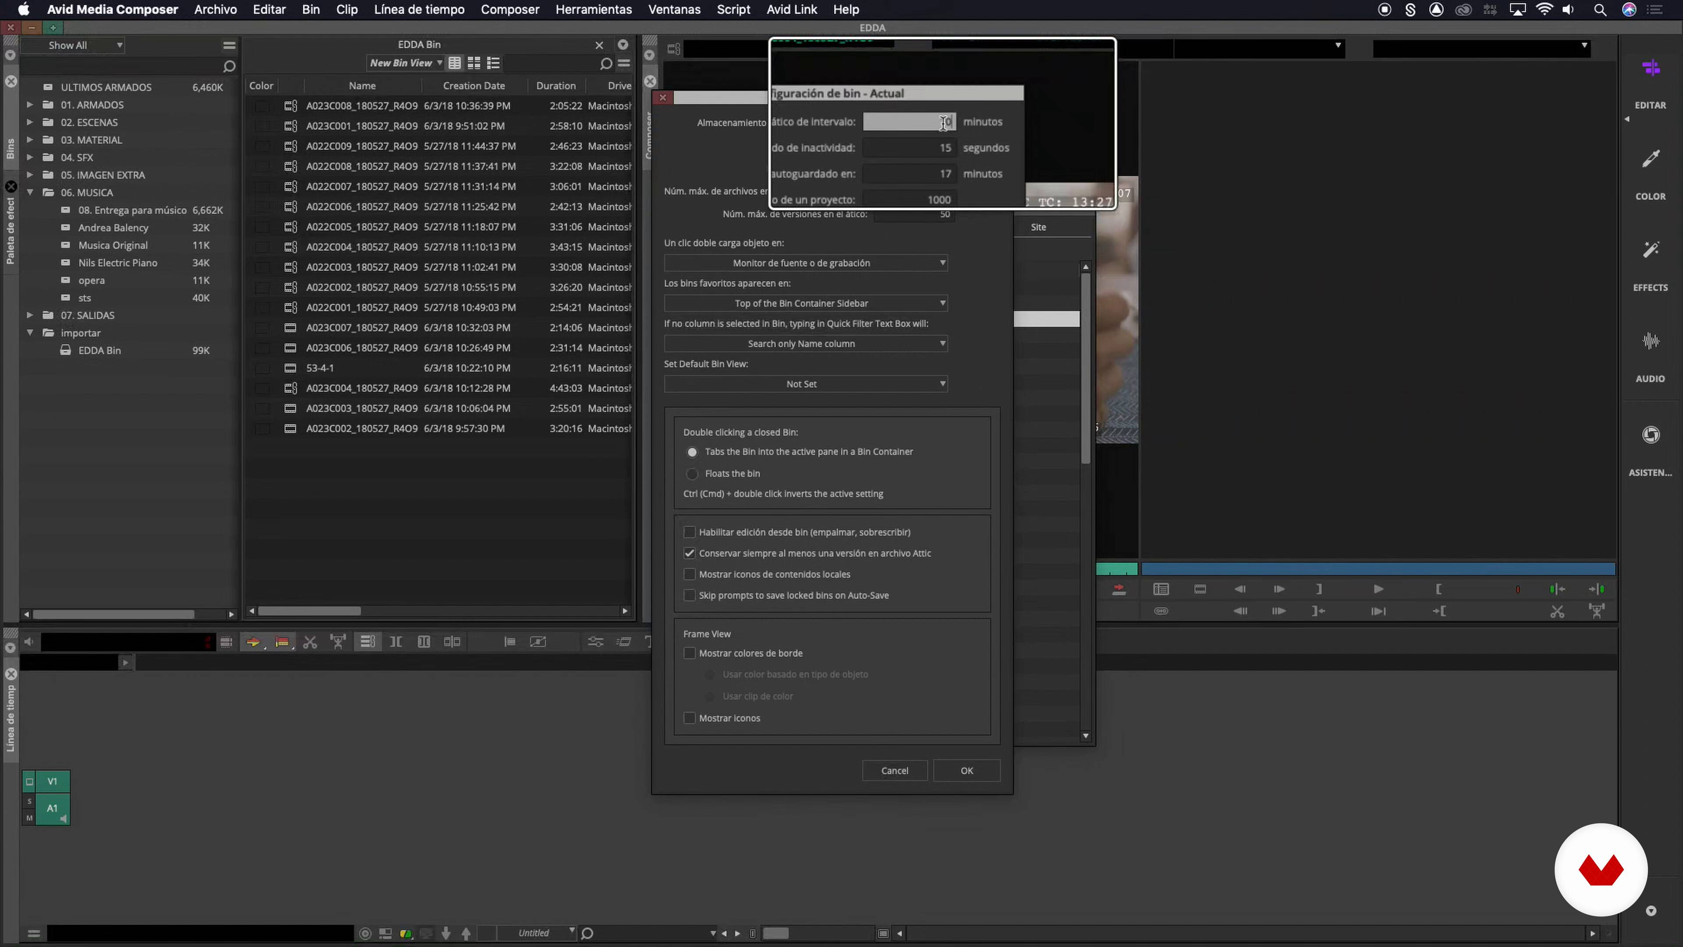Open 'Monitor de fuente o de grabación' dropdown
This screenshot has width=1683, height=947.
point(806,263)
